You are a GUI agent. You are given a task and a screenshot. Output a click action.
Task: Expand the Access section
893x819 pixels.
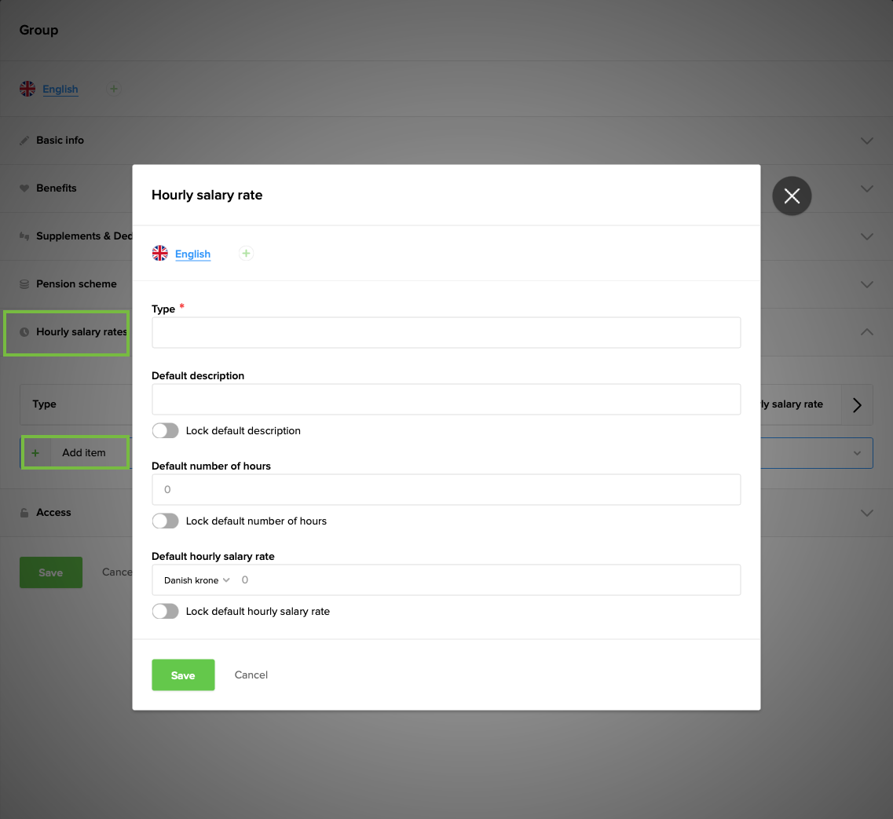coord(866,513)
